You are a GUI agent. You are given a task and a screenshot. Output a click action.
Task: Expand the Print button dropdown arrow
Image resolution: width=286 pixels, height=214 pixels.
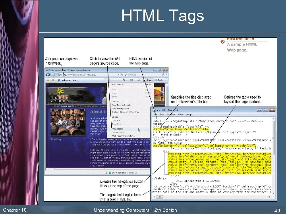[142, 80]
